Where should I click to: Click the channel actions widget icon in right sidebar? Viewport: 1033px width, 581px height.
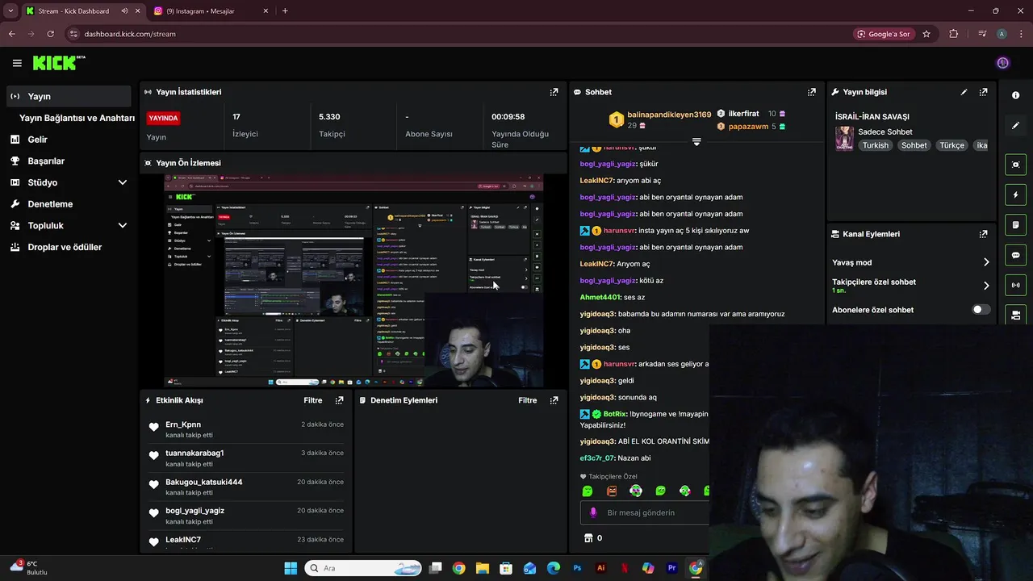tap(1015, 315)
